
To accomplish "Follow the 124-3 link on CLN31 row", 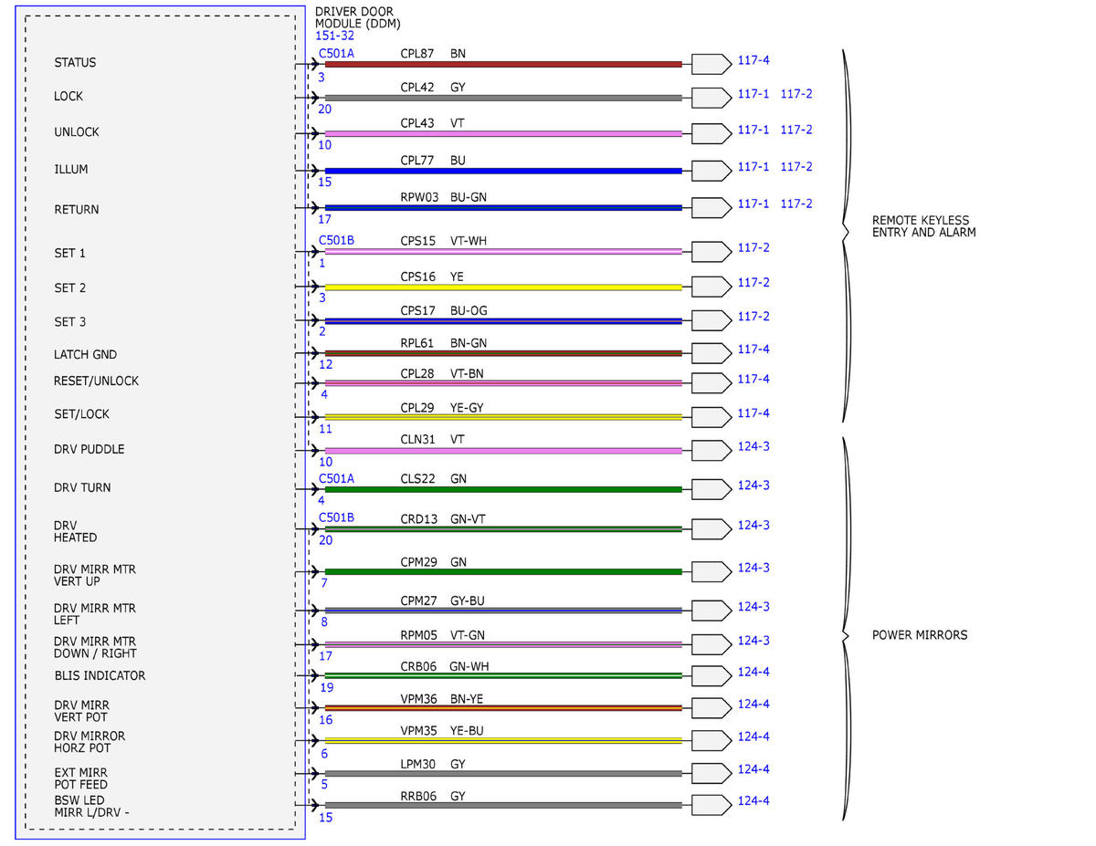I will coord(753,447).
